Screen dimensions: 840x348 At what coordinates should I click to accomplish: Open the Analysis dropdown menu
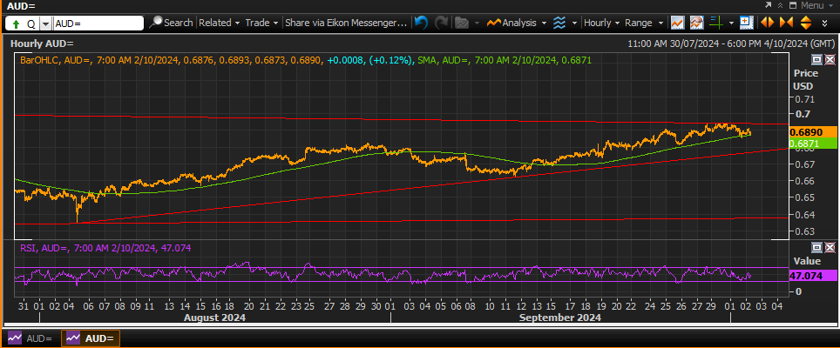[x=517, y=23]
